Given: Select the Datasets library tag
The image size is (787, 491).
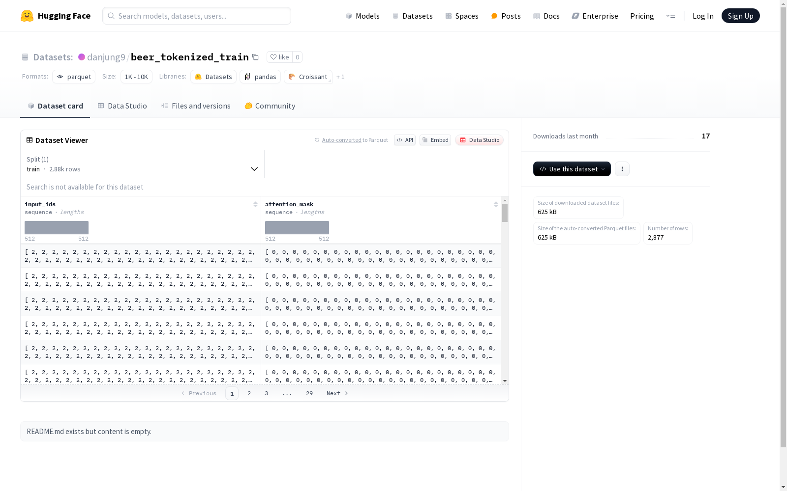Looking at the screenshot, I should point(213,77).
